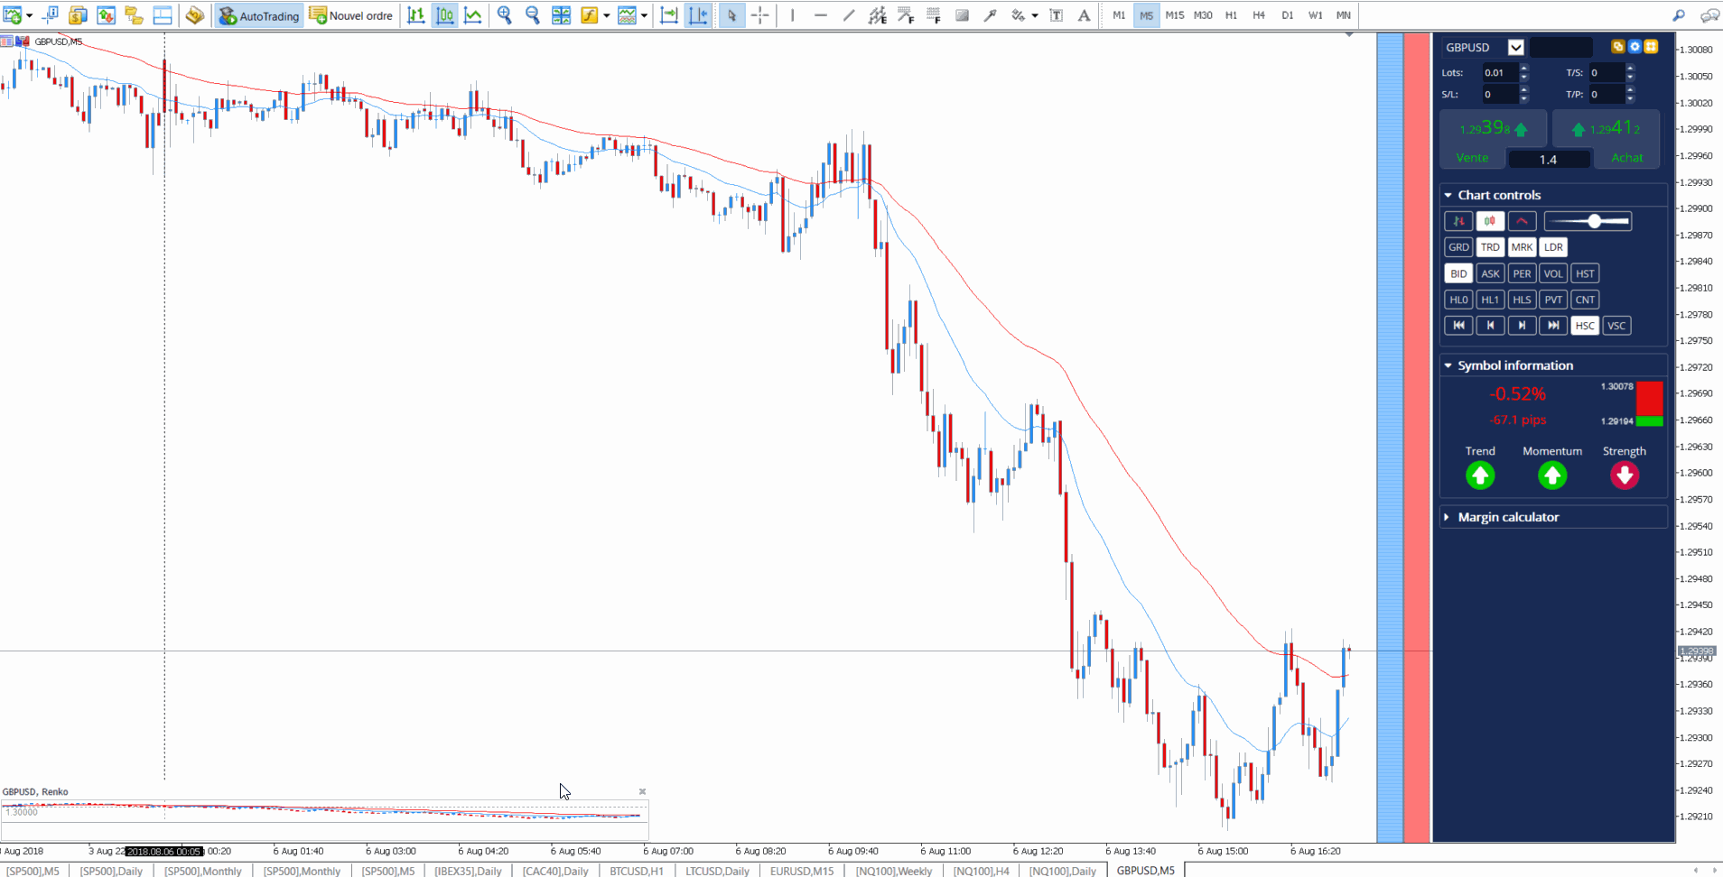1723x877 pixels.
Task: Toggle chart auto scroll icon
Action: coord(669,15)
